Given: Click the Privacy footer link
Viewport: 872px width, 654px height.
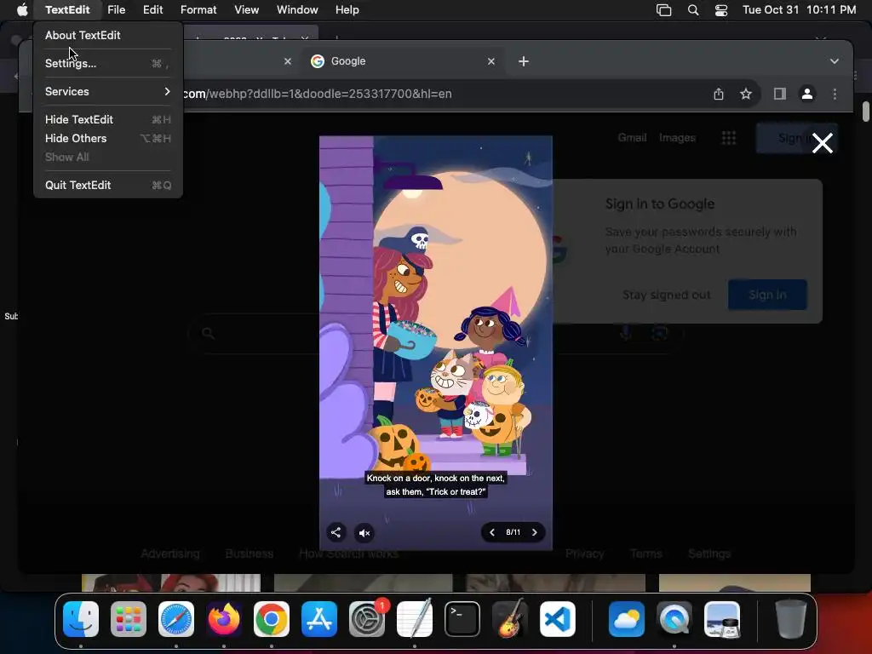Looking at the screenshot, I should pos(584,554).
